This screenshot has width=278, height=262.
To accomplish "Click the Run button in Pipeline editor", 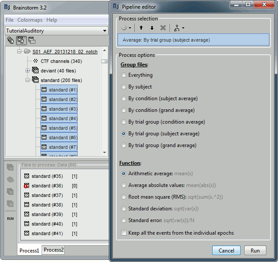I will pos(255,250).
